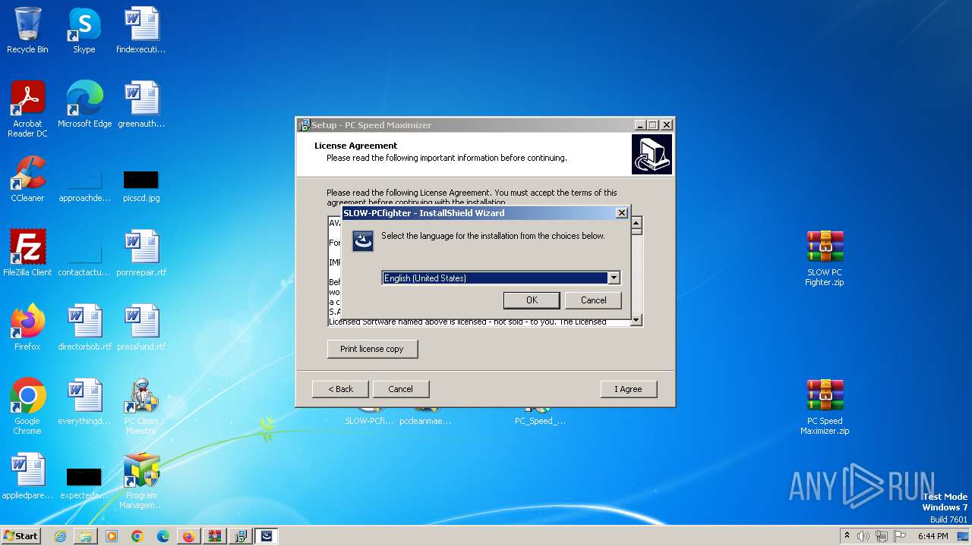The width and height of the screenshot is (972, 546).
Task: Open Internet Explorer from the taskbar
Action: click(60, 536)
